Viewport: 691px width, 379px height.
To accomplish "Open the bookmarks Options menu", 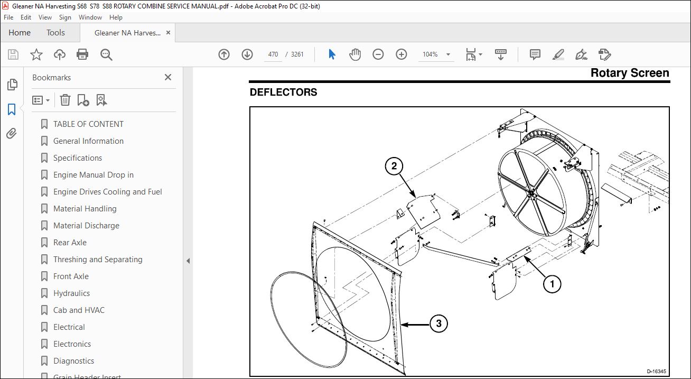I will coord(41,100).
